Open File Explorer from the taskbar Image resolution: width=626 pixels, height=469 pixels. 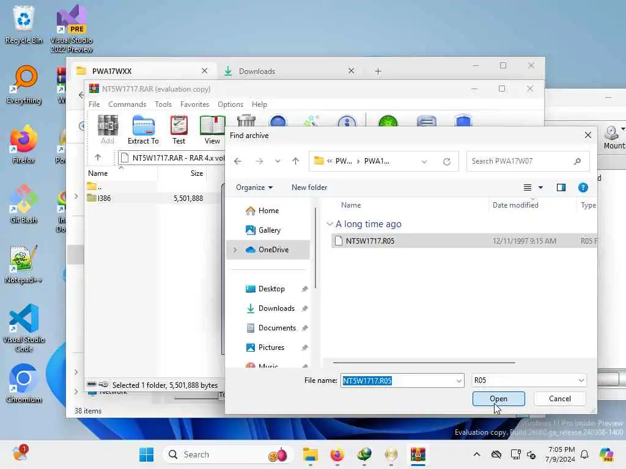pyautogui.click(x=310, y=454)
